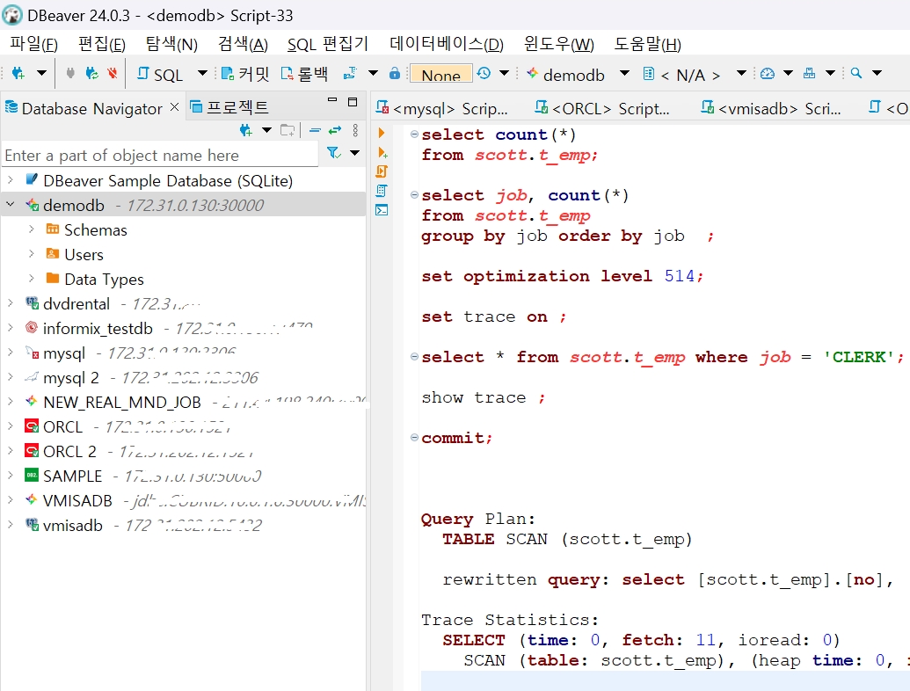Expand the dvdrental connection node
910x691 pixels.
tap(10, 302)
